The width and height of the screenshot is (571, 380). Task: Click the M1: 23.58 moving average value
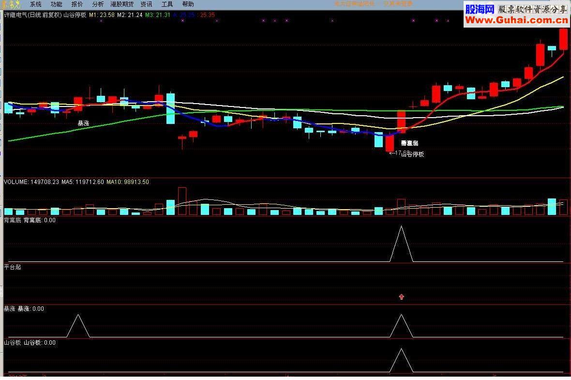tap(102, 15)
